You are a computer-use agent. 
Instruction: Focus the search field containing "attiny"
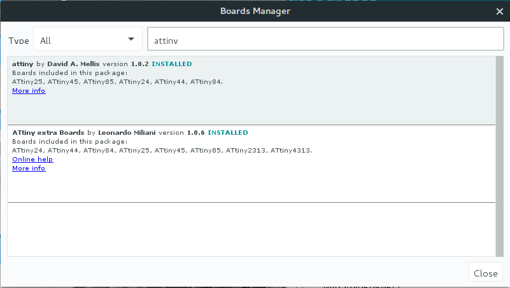click(x=325, y=40)
